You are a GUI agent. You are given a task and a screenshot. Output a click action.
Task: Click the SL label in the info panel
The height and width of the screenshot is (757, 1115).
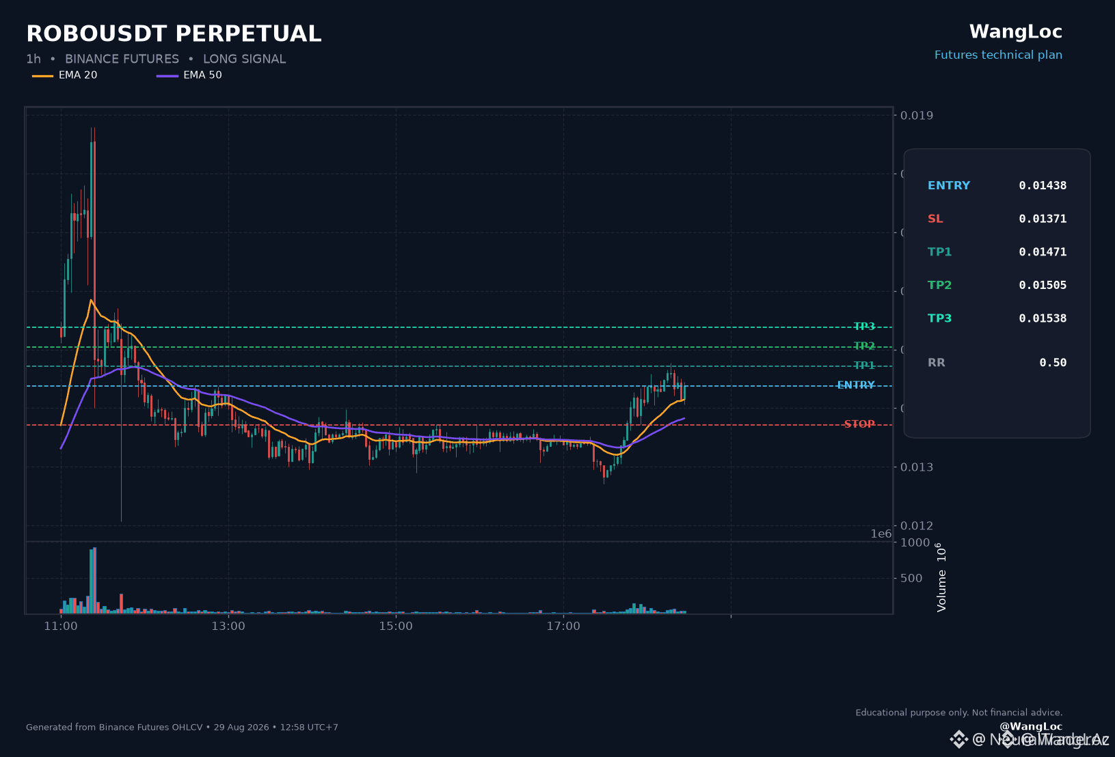tap(935, 219)
